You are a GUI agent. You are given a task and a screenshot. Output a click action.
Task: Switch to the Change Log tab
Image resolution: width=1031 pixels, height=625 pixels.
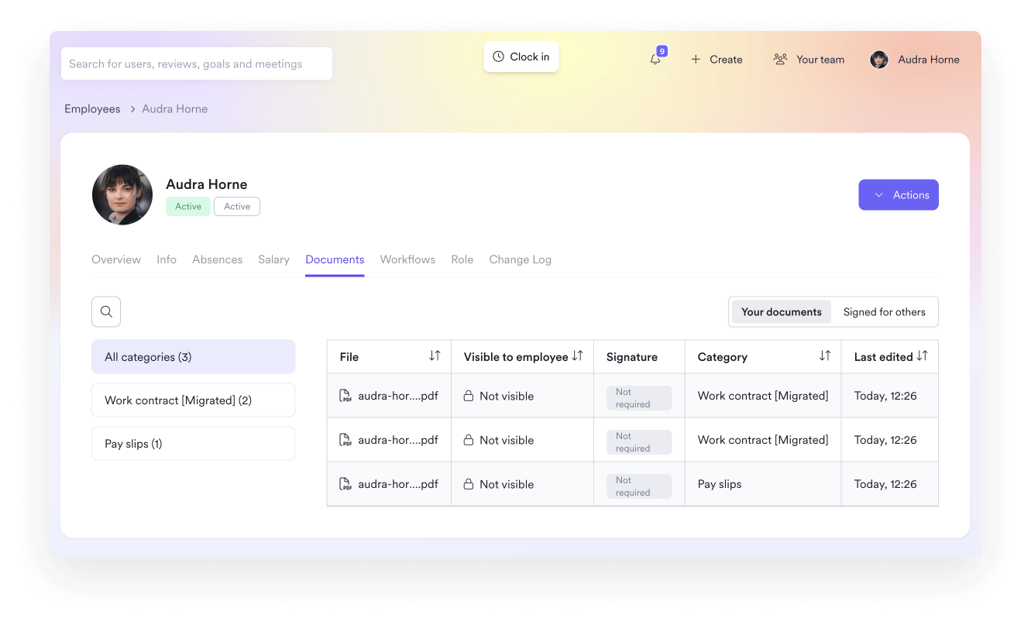point(520,259)
